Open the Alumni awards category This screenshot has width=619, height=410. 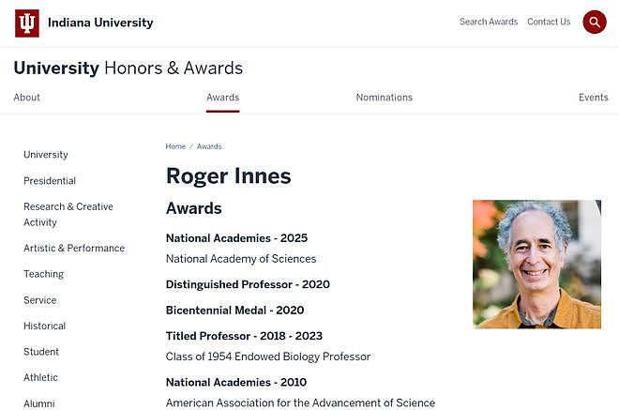(39, 403)
